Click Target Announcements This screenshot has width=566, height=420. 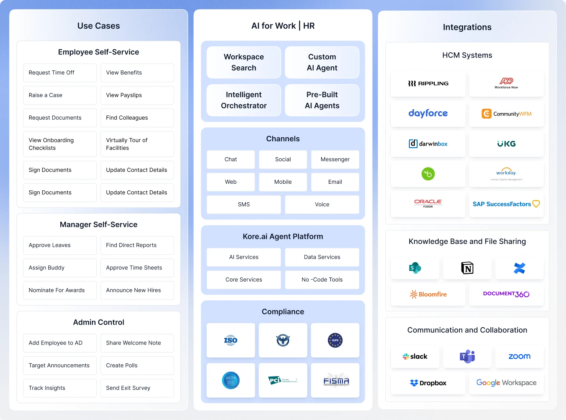pyautogui.click(x=60, y=366)
